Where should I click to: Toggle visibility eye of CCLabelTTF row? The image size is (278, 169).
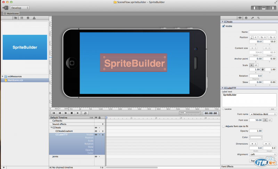[x=96, y=135]
